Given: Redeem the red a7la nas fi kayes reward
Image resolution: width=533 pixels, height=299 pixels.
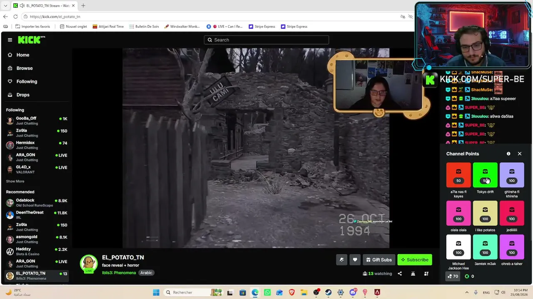Looking at the screenshot, I should (458, 175).
